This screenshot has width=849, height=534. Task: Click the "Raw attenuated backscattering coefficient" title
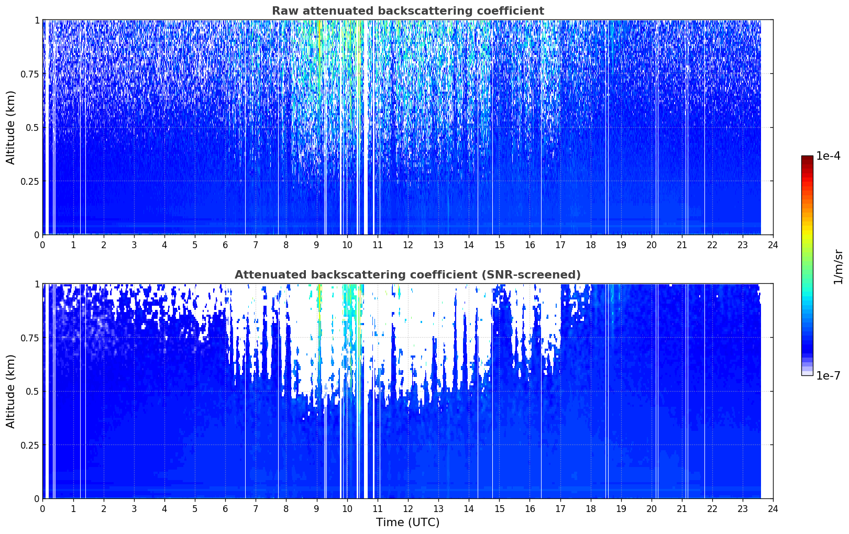pyautogui.click(x=407, y=11)
